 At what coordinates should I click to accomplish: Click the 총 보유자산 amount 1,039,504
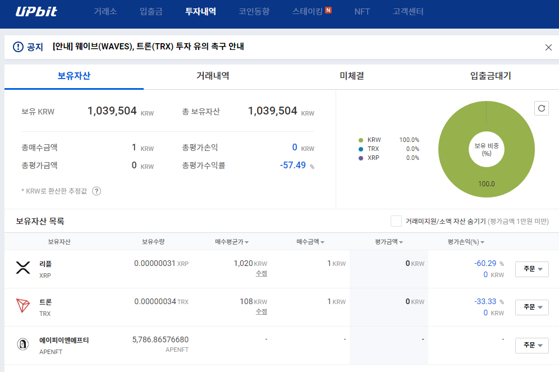[272, 111]
